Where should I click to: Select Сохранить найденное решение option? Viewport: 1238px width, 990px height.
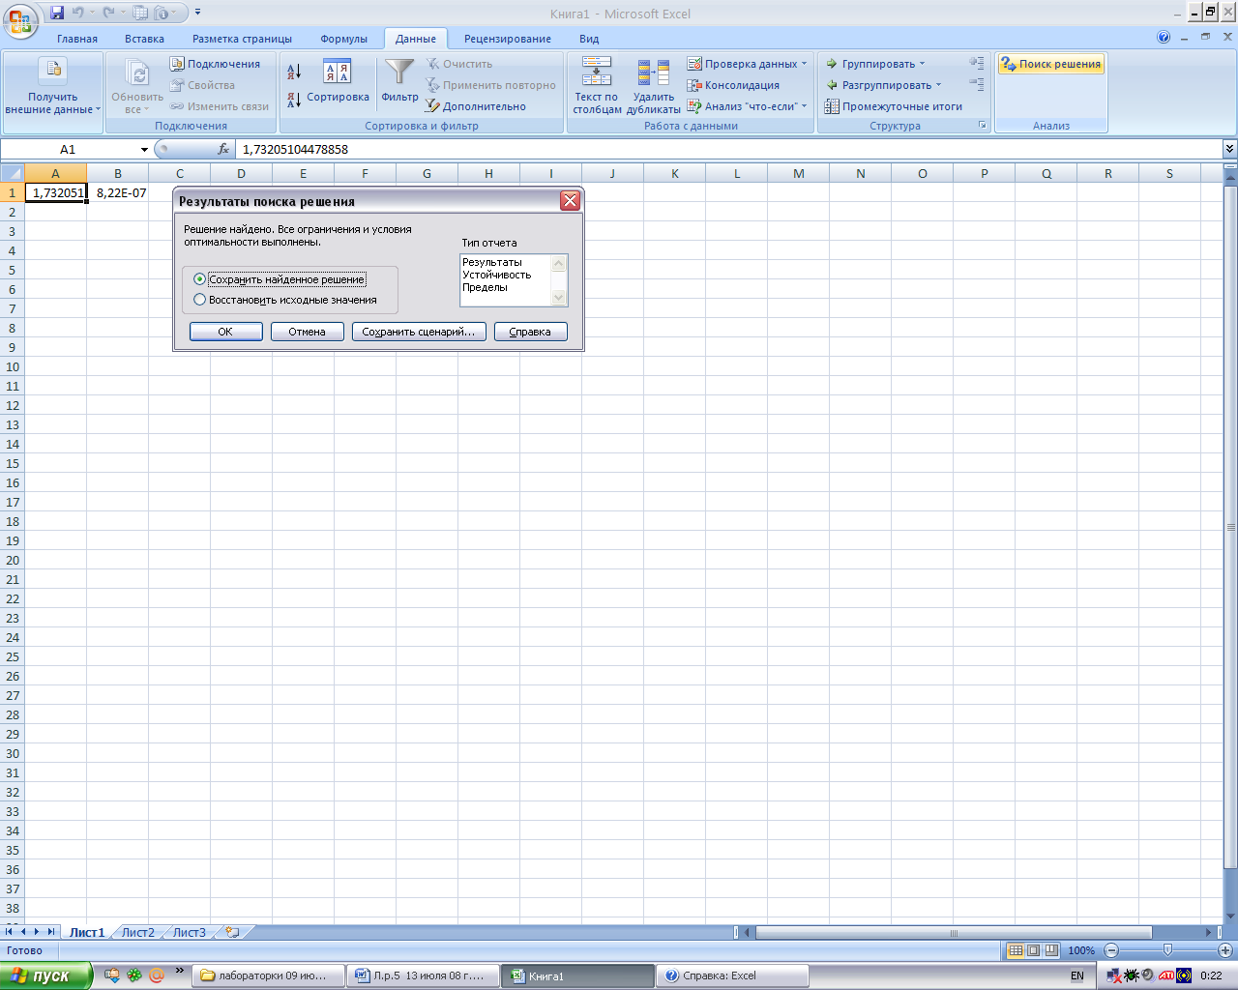tap(280, 278)
